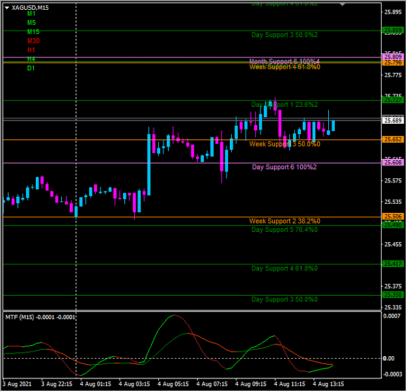This screenshot has height=392, width=407.
Task: Select the Day Support 5 76.4%0 label
Action: [x=285, y=229]
